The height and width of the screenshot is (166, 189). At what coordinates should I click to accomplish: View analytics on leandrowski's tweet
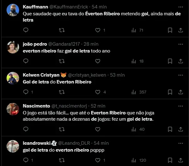[134, 160]
